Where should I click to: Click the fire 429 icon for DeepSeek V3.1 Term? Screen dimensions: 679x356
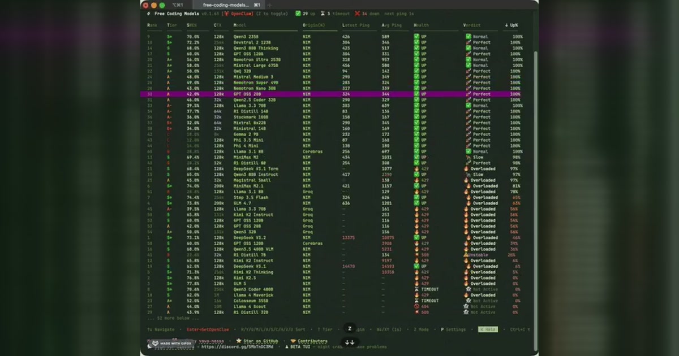[x=416, y=169]
